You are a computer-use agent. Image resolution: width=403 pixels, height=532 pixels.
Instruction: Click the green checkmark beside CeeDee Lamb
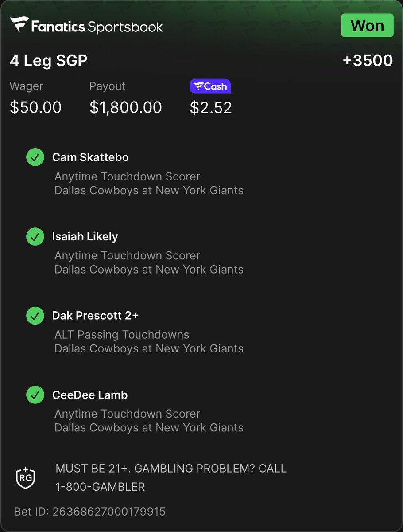(x=35, y=395)
